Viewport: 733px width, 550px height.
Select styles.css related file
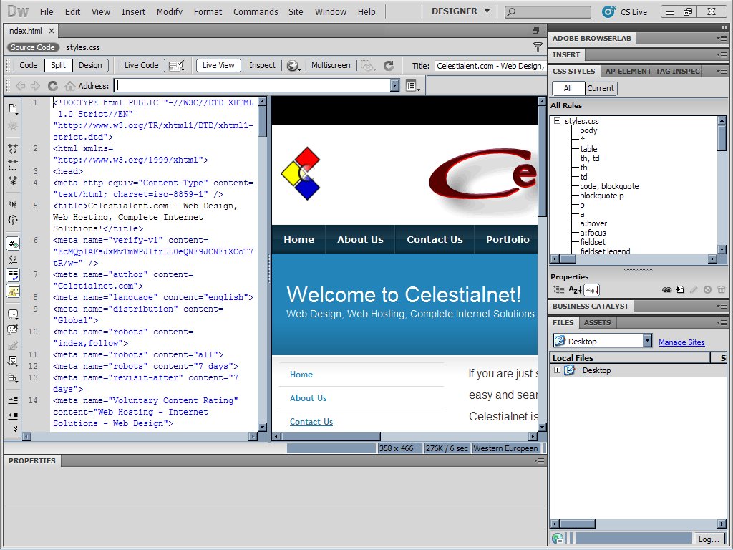[x=83, y=47]
